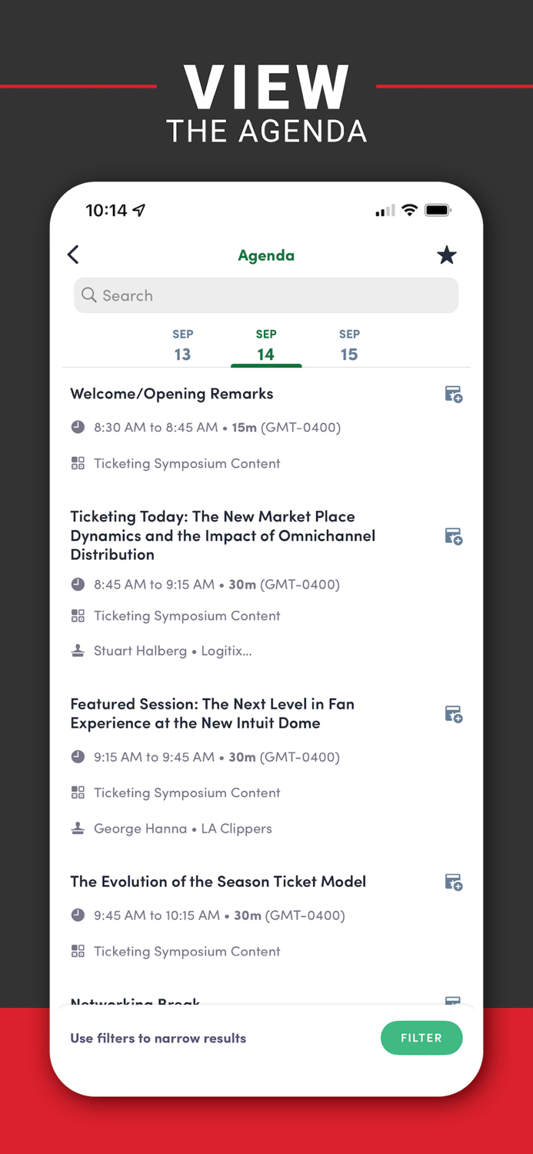The height and width of the screenshot is (1154, 533).
Task: Tap the Search input field
Action: [x=266, y=295]
